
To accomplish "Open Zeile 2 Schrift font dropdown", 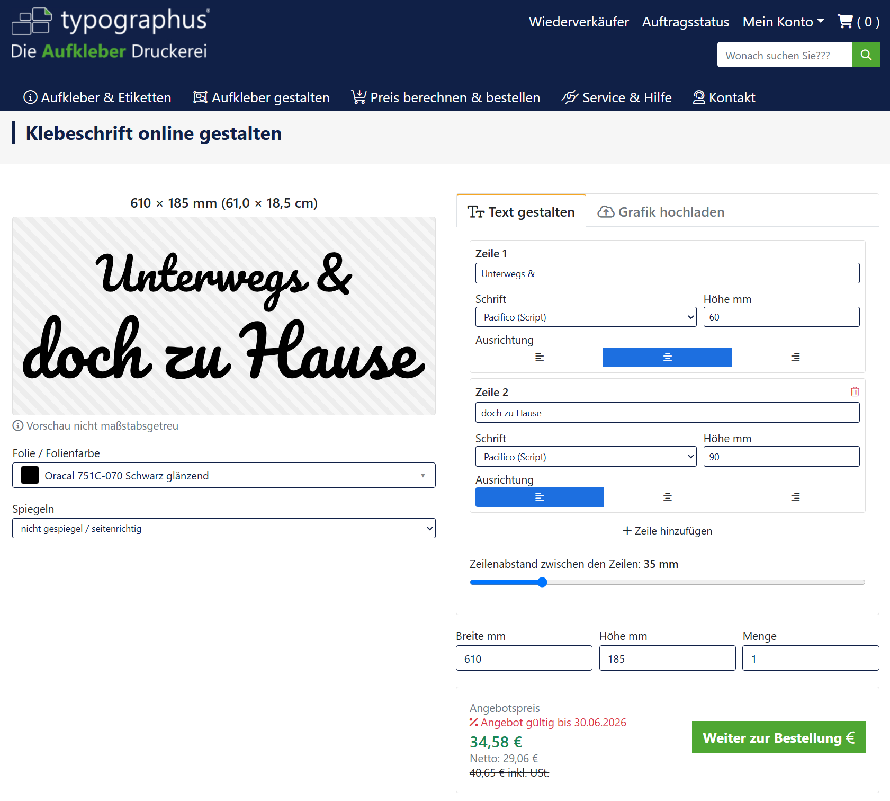I will click(586, 457).
